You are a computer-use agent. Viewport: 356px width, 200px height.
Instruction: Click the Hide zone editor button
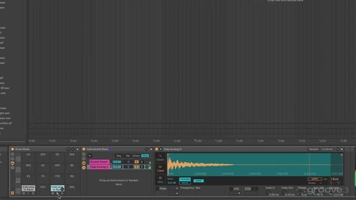click(x=145, y=156)
